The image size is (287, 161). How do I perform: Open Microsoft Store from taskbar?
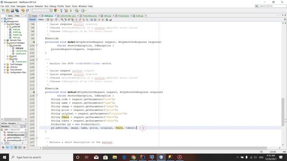[105, 157]
